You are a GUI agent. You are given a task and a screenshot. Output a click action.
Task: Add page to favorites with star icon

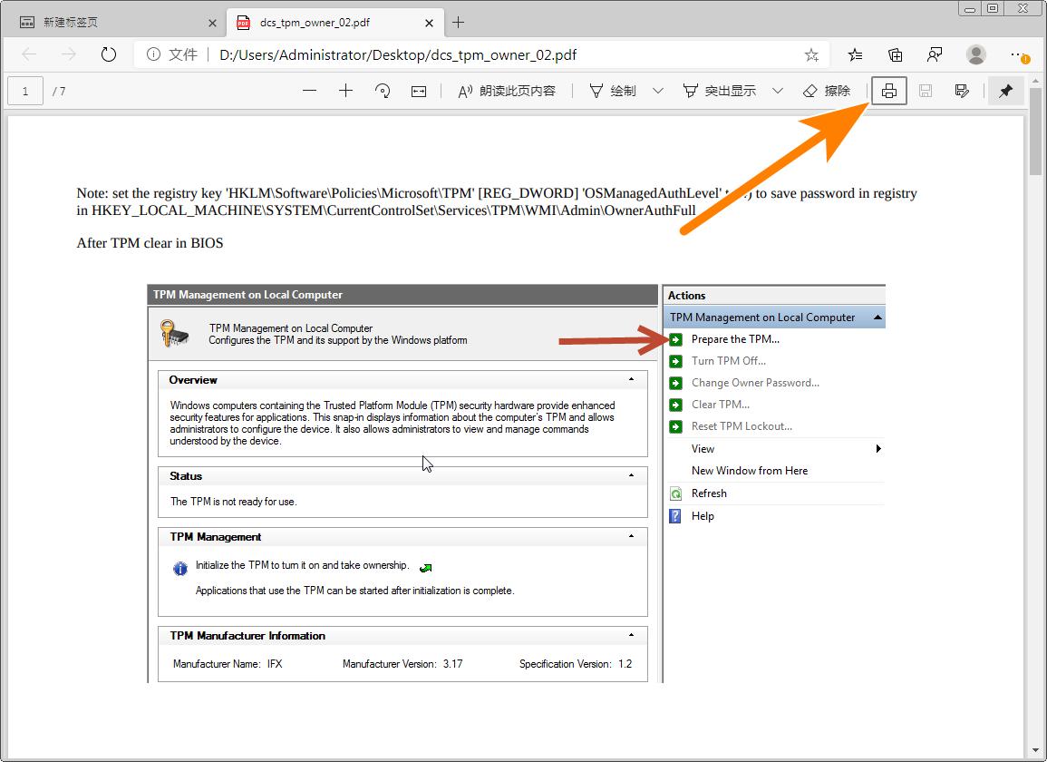point(810,54)
